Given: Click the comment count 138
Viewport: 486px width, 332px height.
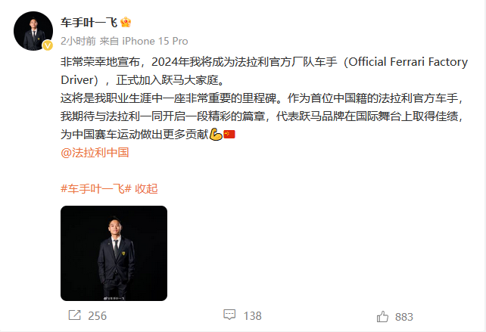Looking at the screenshot, I should coord(252,316).
